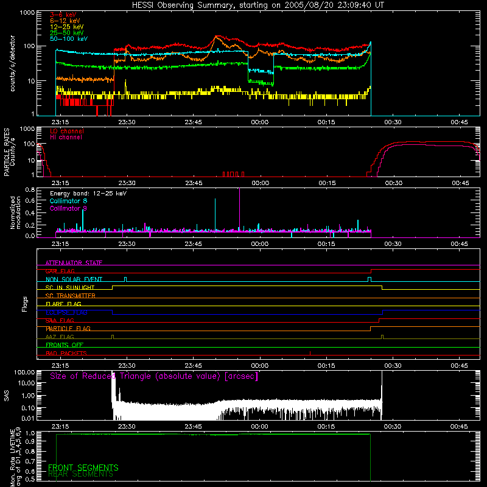Click the 100.00 y-axis value of the SAS panel
Screen dimensions: 487x487
(x=24, y=372)
